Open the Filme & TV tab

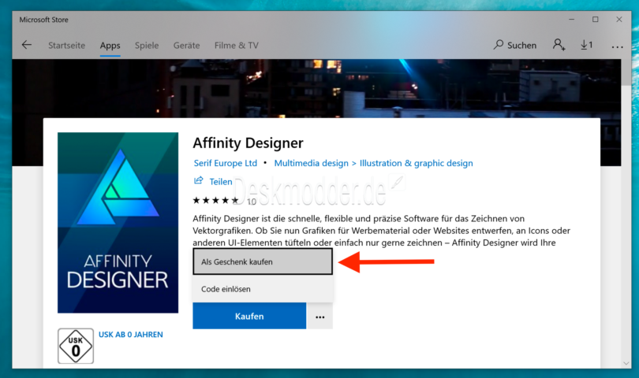[237, 46]
